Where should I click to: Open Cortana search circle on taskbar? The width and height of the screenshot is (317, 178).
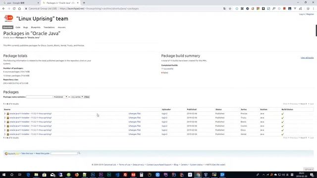(12, 175)
